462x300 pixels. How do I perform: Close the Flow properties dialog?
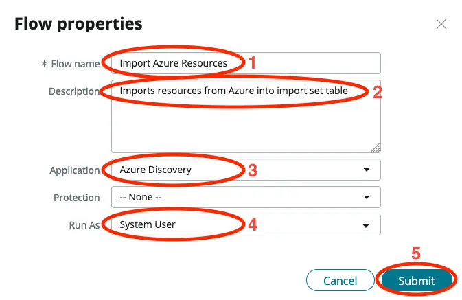(441, 24)
